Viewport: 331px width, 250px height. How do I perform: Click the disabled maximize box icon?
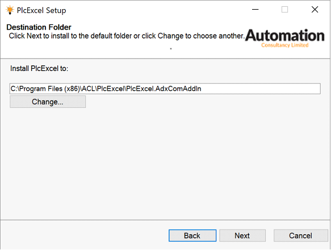point(284,9)
